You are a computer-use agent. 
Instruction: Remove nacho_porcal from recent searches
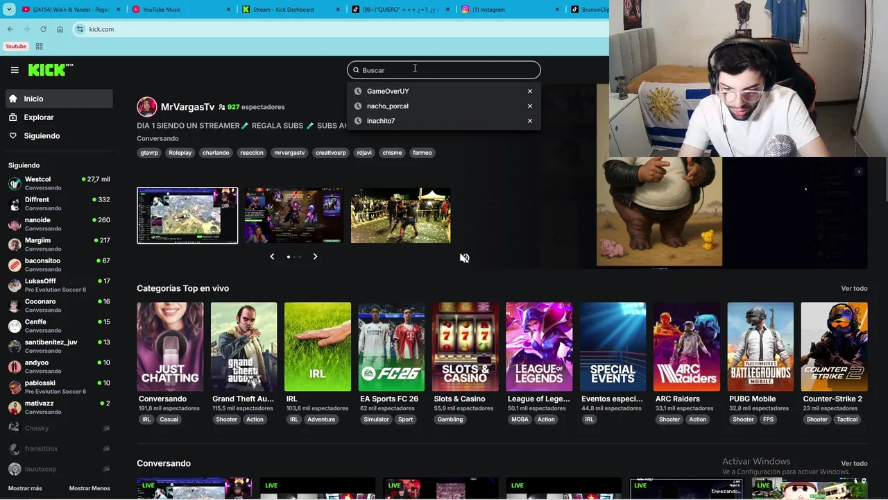click(x=530, y=106)
